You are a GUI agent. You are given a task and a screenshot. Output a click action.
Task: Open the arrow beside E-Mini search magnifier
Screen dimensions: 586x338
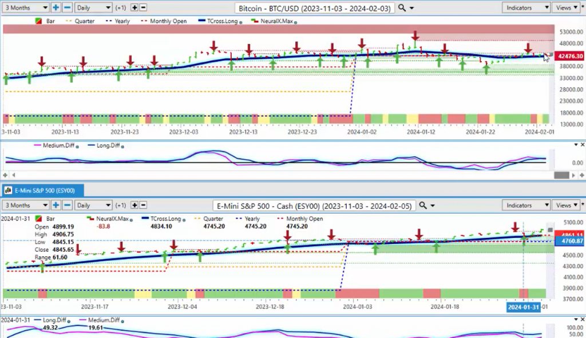tap(433, 205)
